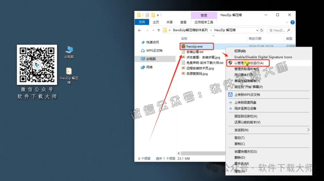Open the 主页 ribbon tab
This screenshot has width=324, height=181.
point(156,22)
